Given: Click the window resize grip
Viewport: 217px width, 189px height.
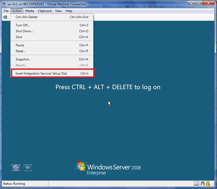Looking at the screenshot, I should coord(212,184).
